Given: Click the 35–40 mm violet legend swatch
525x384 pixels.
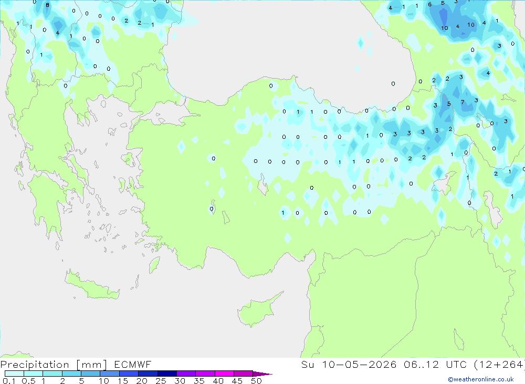Looking at the screenshot, I should (x=205, y=374).
